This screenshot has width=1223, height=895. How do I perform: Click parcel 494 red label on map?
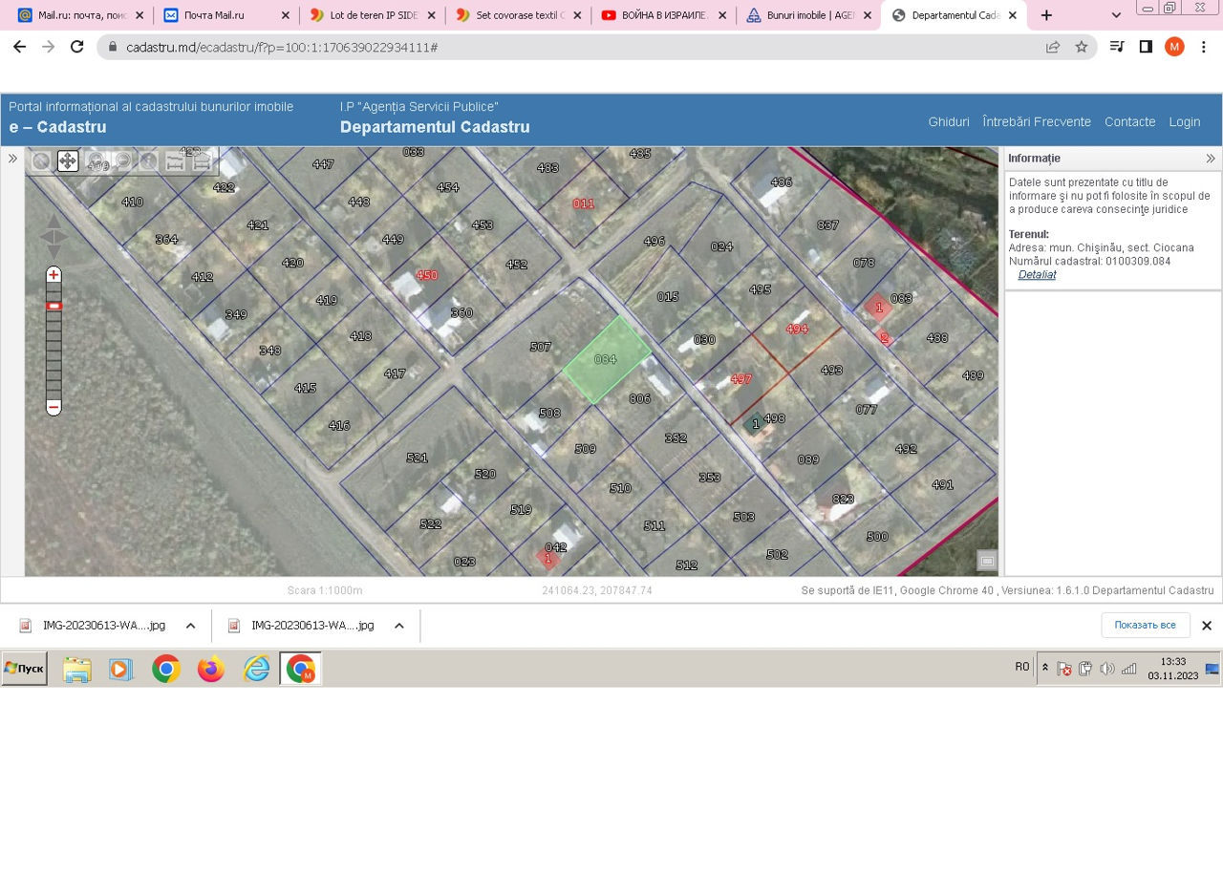pyautogui.click(x=797, y=329)
